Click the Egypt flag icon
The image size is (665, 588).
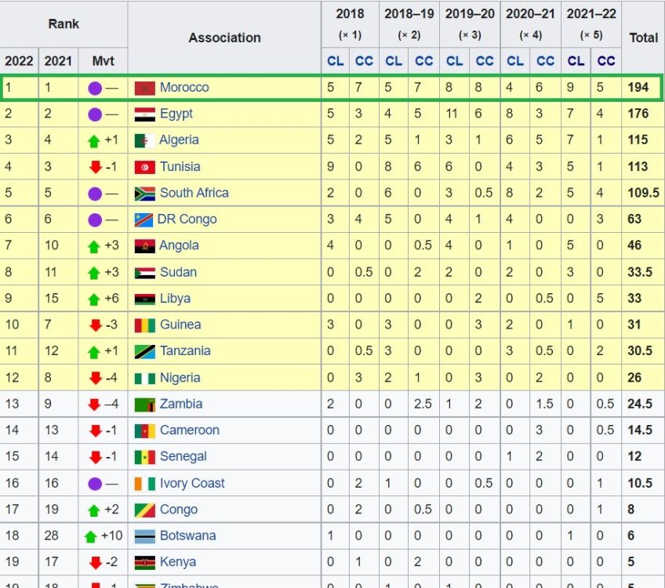point(144,114)
